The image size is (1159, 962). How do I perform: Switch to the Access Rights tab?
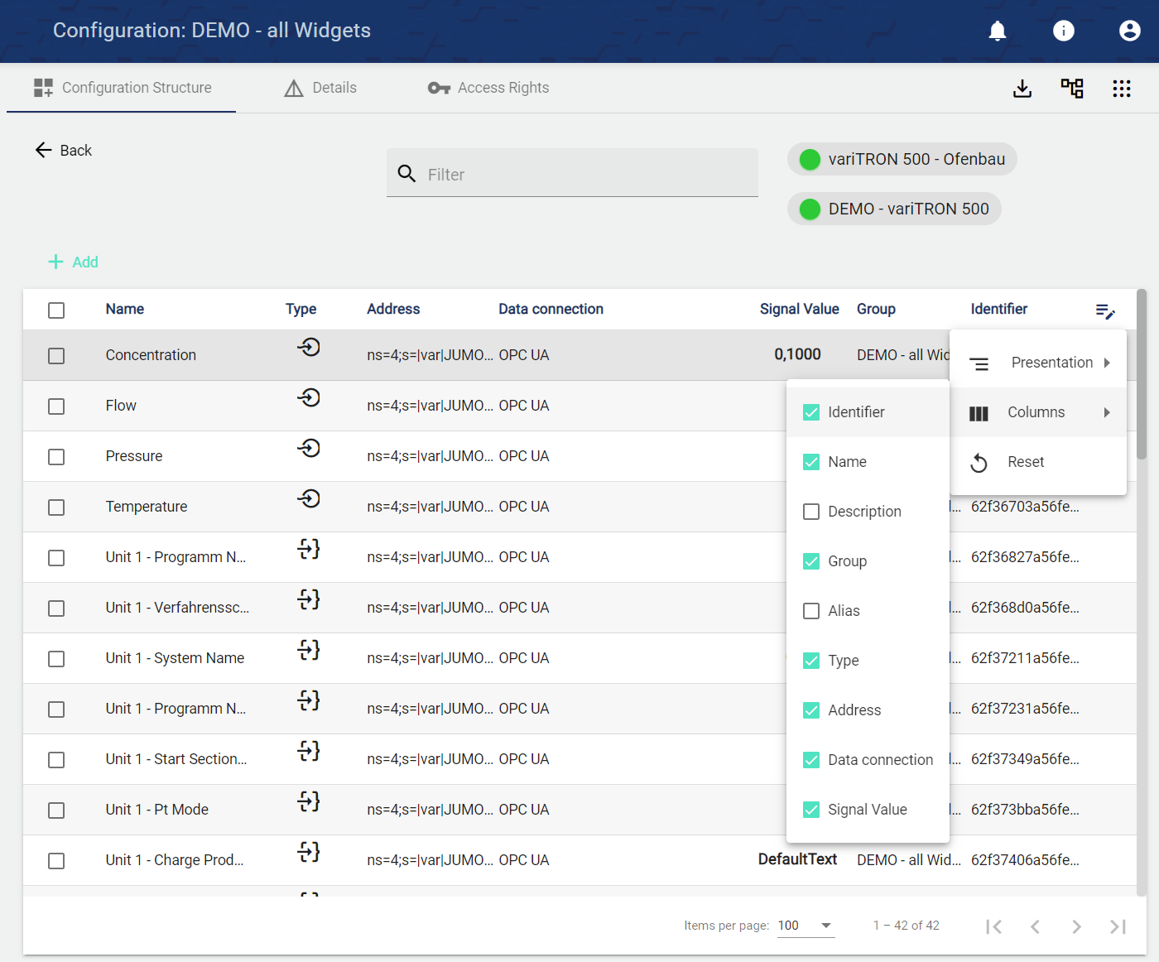[x=488, y=88]
